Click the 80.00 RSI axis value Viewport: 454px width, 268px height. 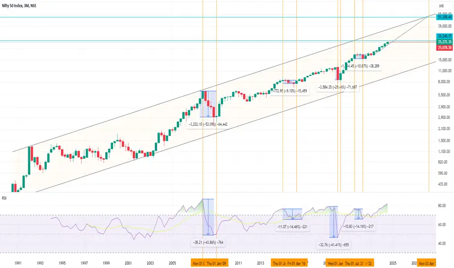pos(442,206)
